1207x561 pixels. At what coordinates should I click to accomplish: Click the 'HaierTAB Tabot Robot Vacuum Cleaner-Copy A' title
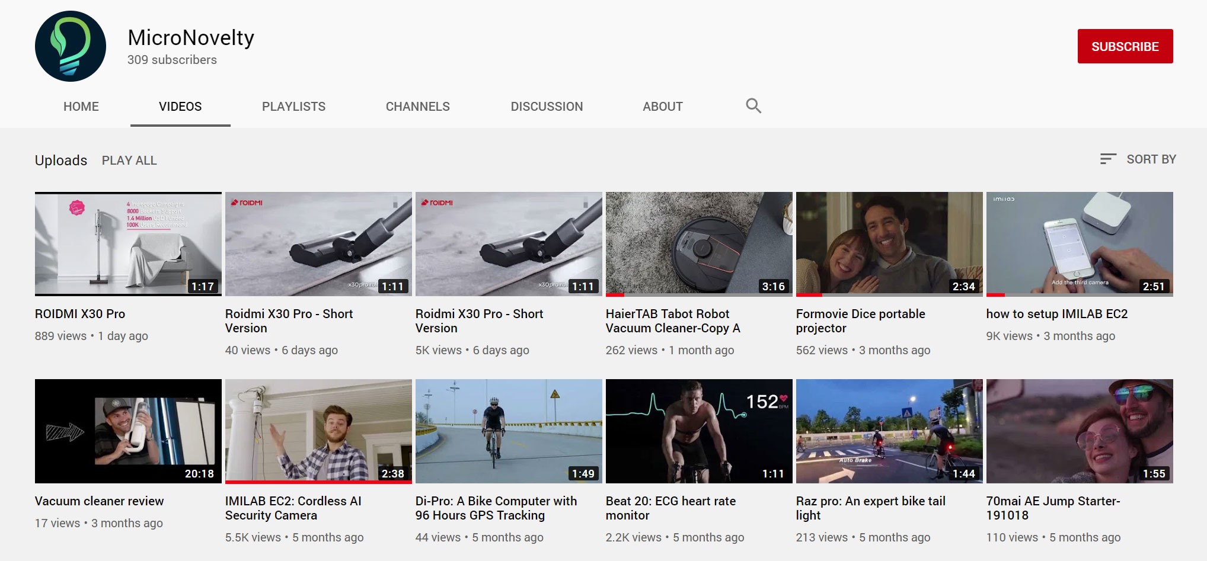pos(673,321)
